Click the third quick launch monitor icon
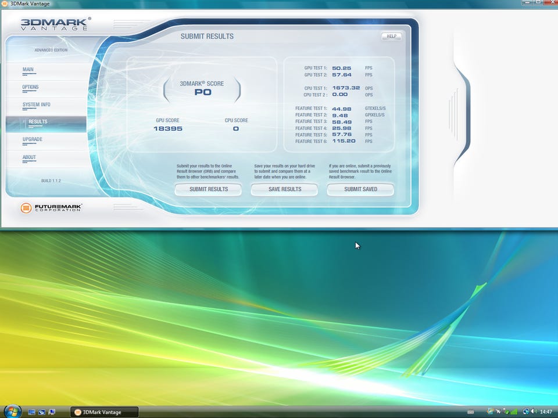The width and height of the screenshot is (558, 418). (52, 412)
